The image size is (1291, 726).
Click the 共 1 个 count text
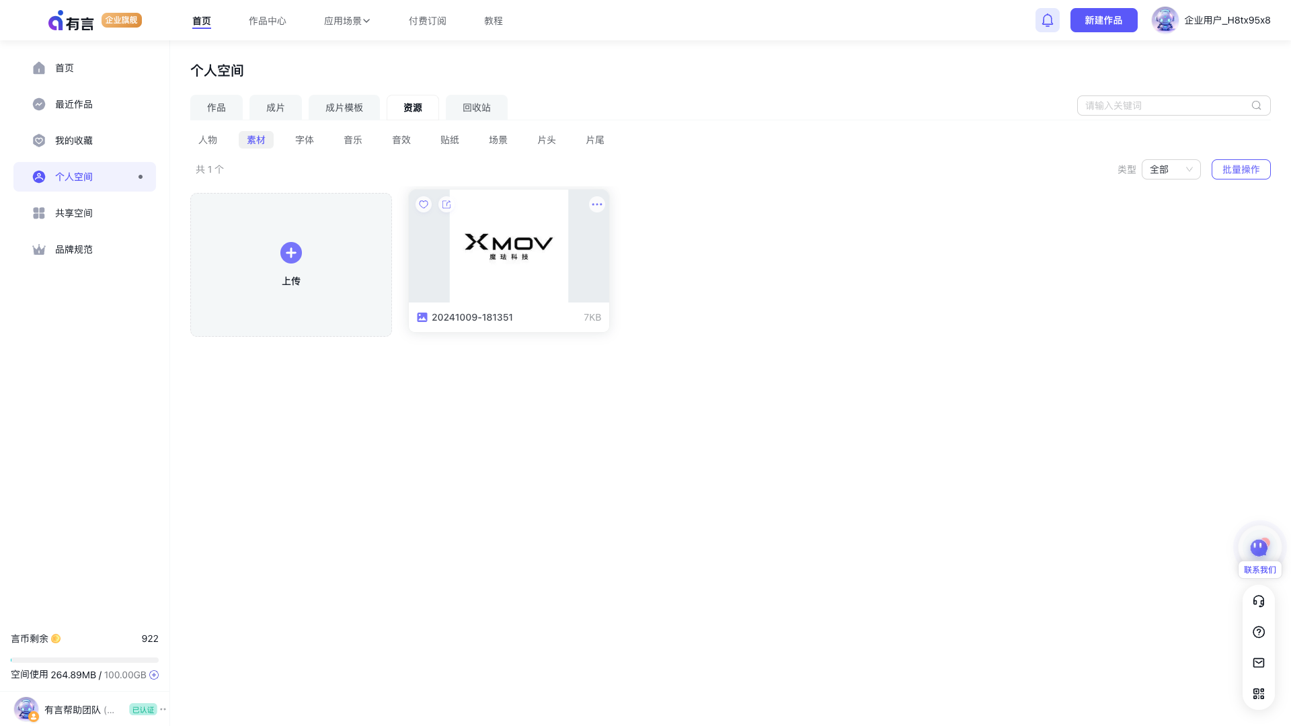tap(210, 169)
